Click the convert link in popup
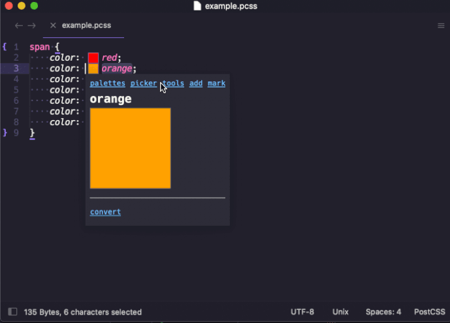This screenshot has width=450, height=323. 105,212
